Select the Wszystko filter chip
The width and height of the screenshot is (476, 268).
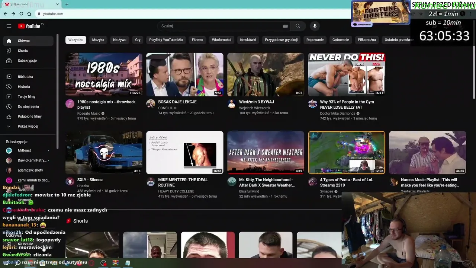click(x=76, y=40)
